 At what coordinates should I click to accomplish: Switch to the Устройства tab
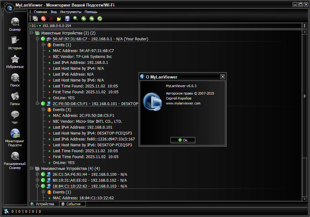44,204
